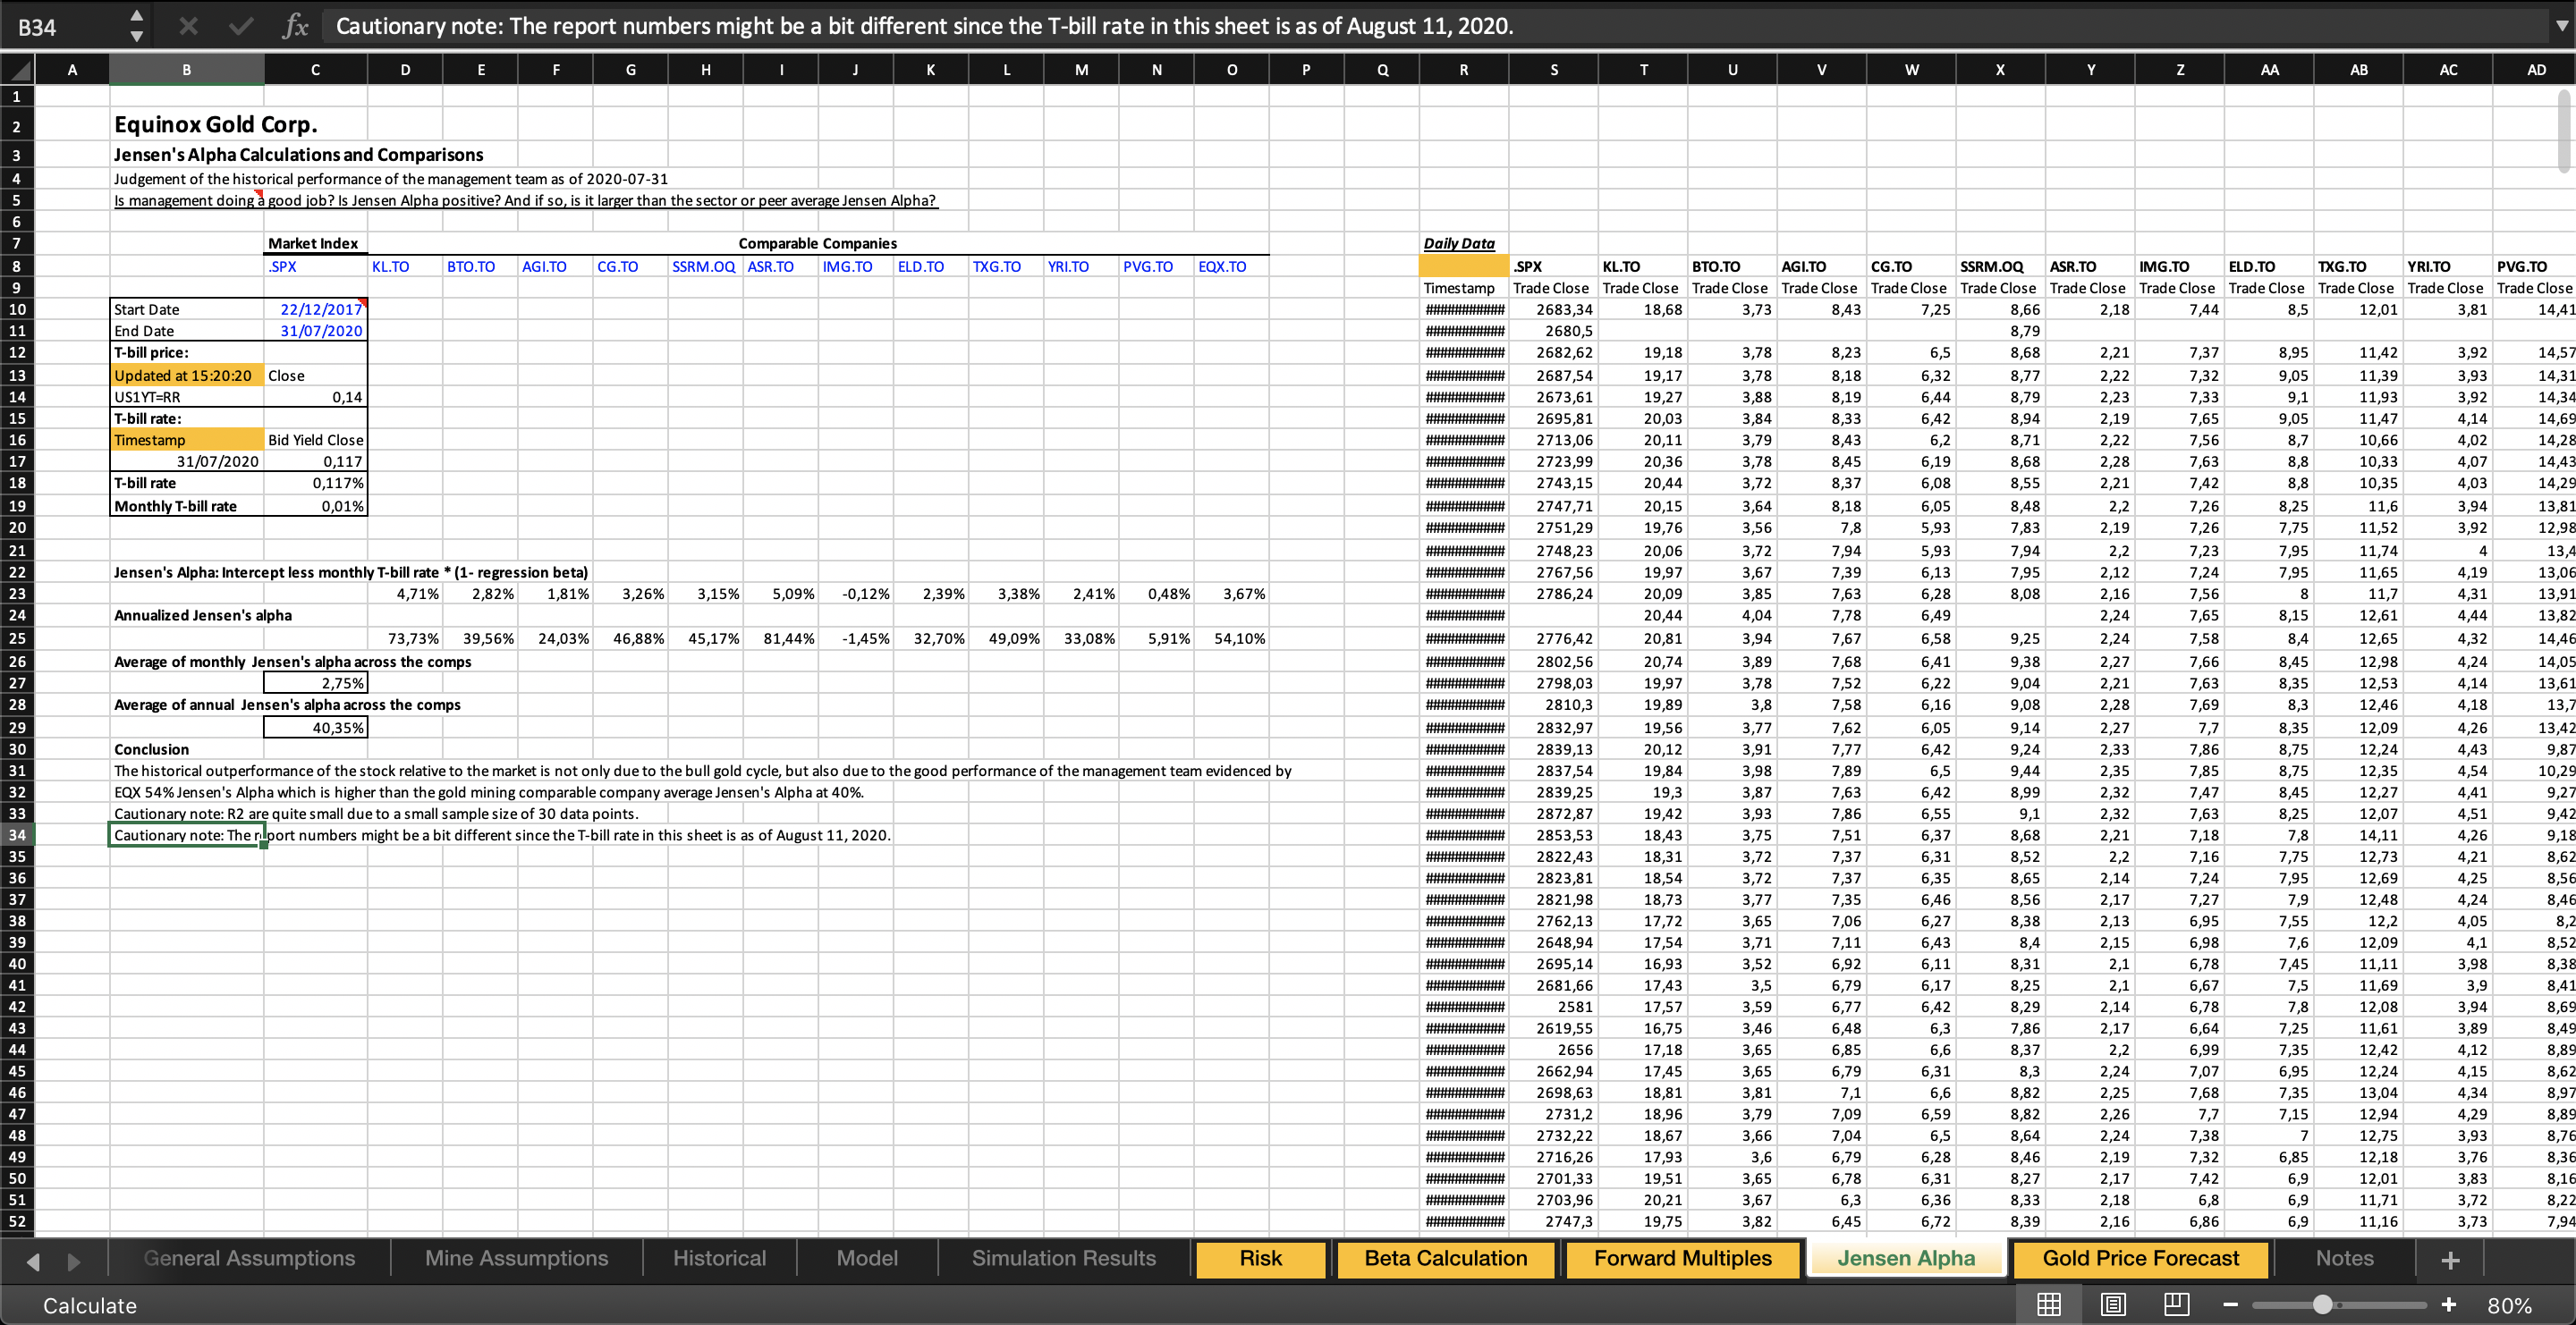Open the Risk sheet tab

(x=1260, y=1258)
